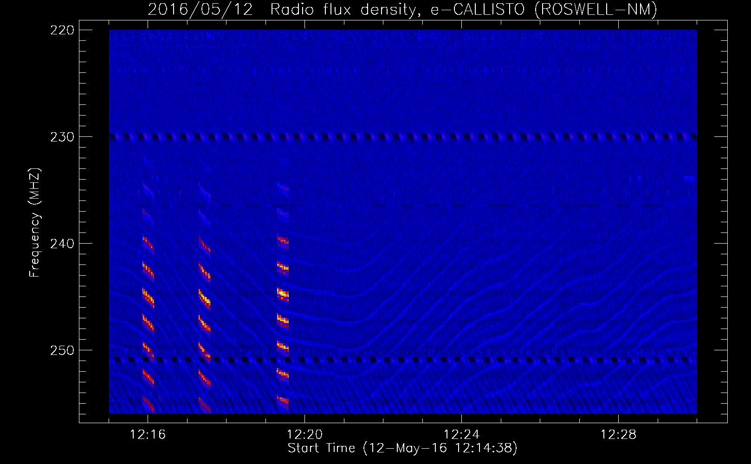Click the 'Start Time (12-May-16 12:14:38)' axis title

pos(402,448)
